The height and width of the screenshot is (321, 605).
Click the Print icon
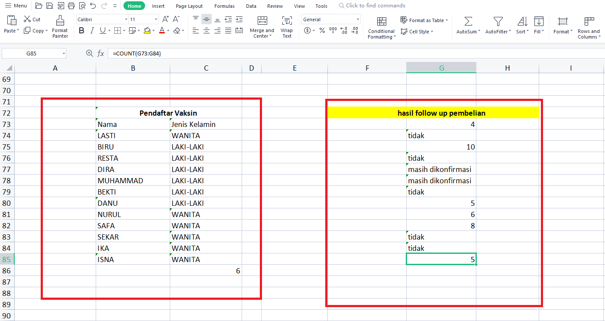coord(71,6)
